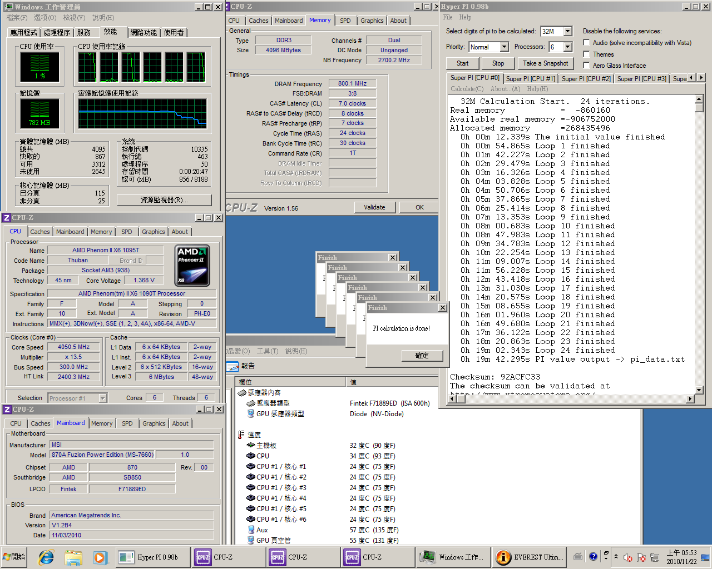712x569 pixels.
Task: Open Windows Explorer folder icon on taskbar
Action: coord(73,557)
